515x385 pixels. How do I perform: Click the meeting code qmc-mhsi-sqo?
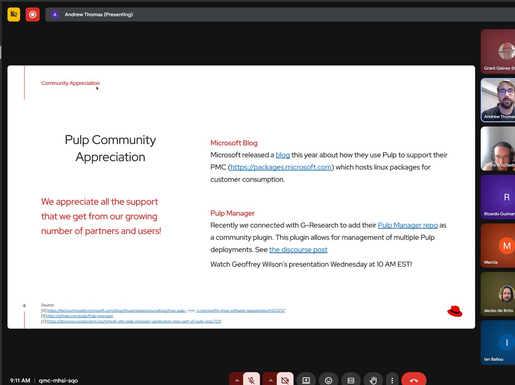[x=58, y=380]
